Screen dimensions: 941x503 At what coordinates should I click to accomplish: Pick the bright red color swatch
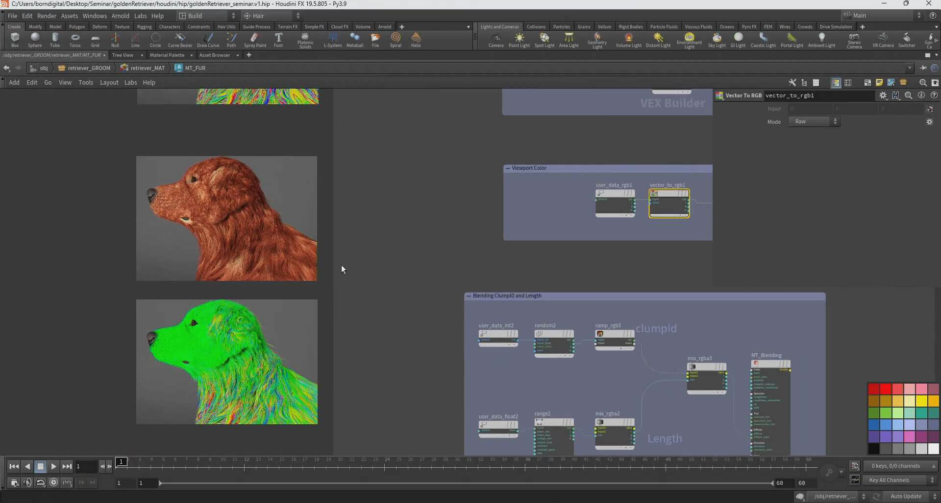tap(886, 389)
